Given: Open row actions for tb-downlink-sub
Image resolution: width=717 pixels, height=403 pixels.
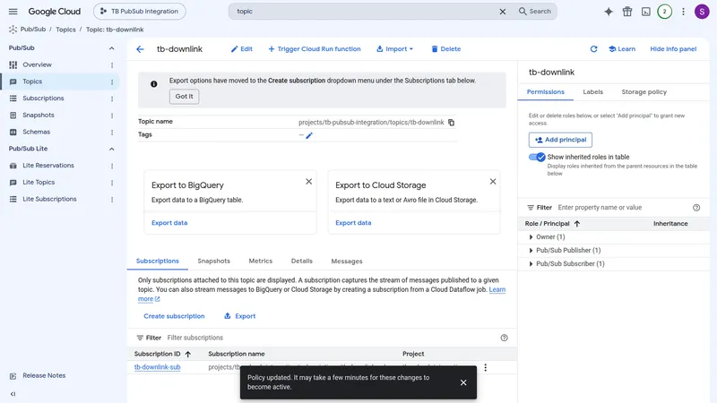Looking at the screenshot, I should (485, 367).
